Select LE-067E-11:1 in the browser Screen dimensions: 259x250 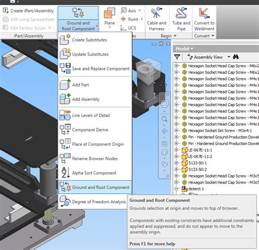tap(200, 150)
